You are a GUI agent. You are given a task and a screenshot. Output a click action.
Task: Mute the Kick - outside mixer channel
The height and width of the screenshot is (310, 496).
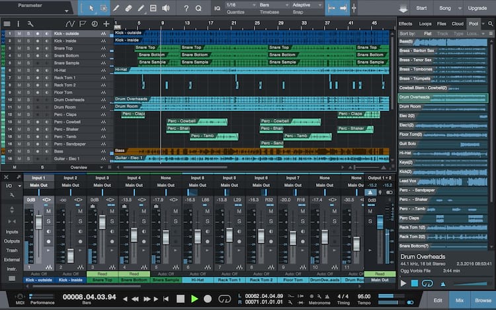(x=48, y=211)
